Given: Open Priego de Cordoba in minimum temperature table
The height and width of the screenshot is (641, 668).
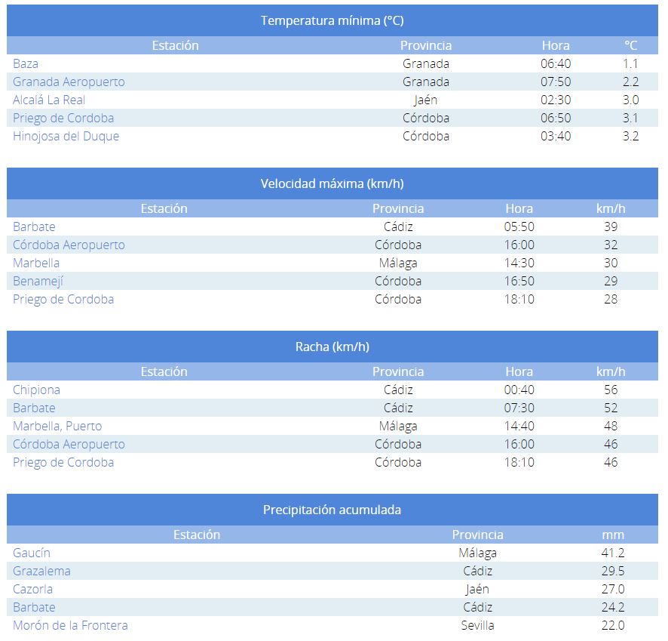Looking at the screenshot, I should click(63, 119).
